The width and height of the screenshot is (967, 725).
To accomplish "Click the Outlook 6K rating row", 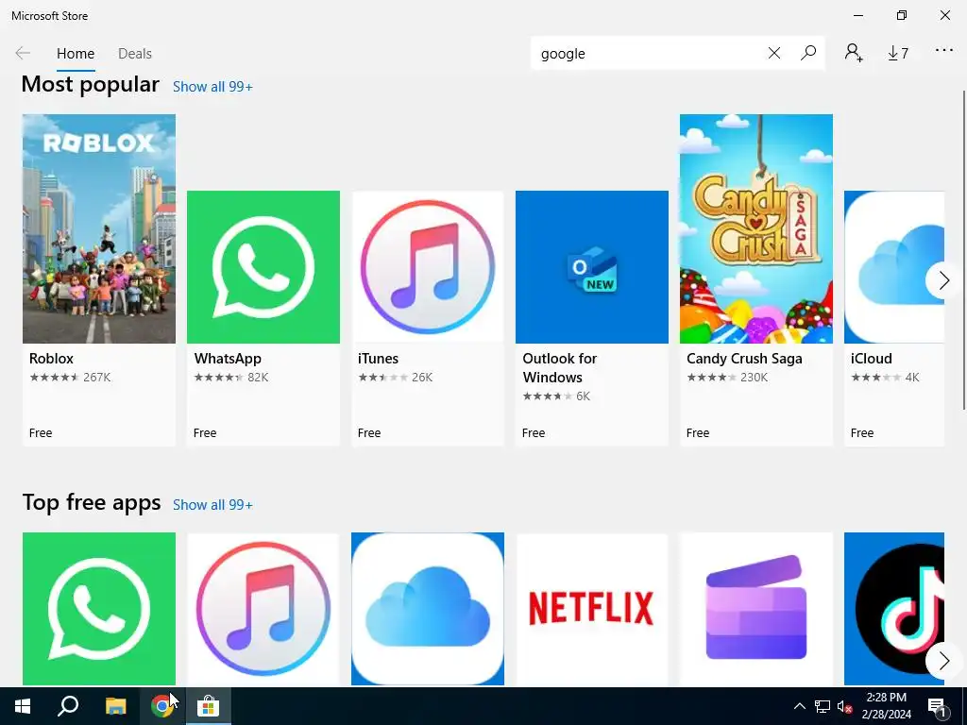I will (x=556, y=396).
